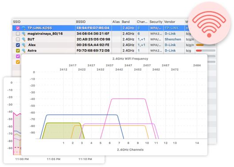
Task: Click the large red WiFi logo badge
Action: [209, 23]
